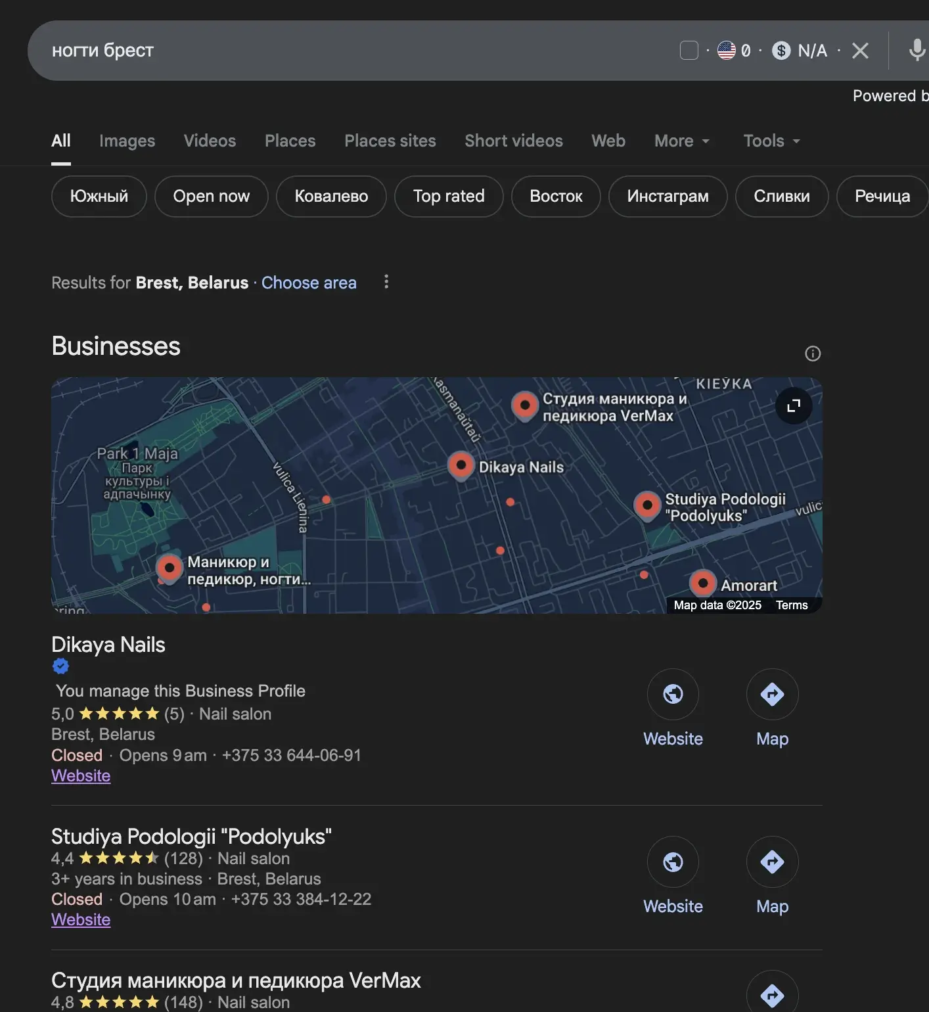Click into the search input field
Image resolution: width=929 pixels, height=1012 pixels.
(x=329, y=51)
